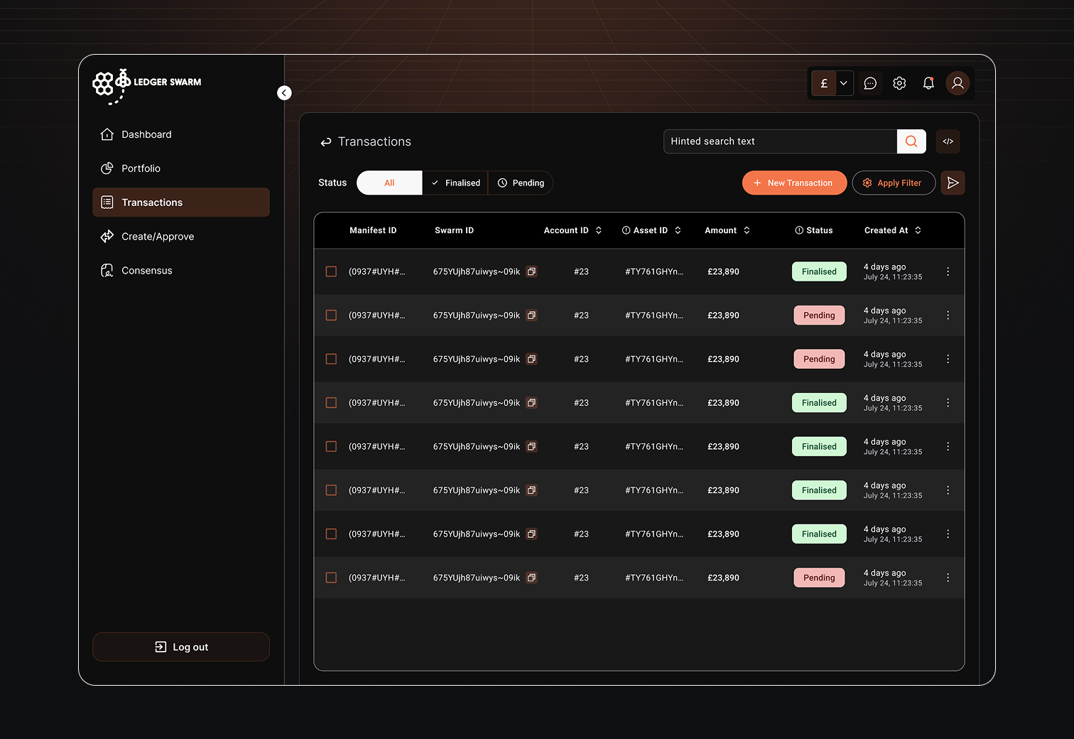Viewport: 1074px width, 739px height.
Task: Open the chat messages icon
Action: [870, 83]
